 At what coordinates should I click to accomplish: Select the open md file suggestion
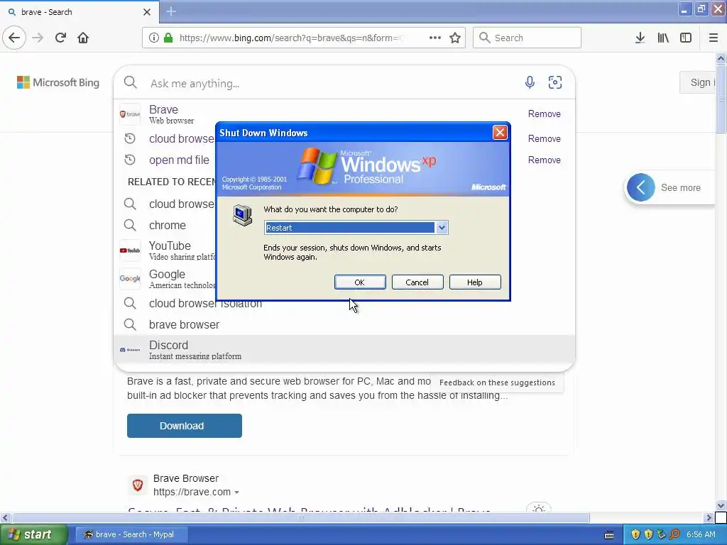[x=179, y=160]
